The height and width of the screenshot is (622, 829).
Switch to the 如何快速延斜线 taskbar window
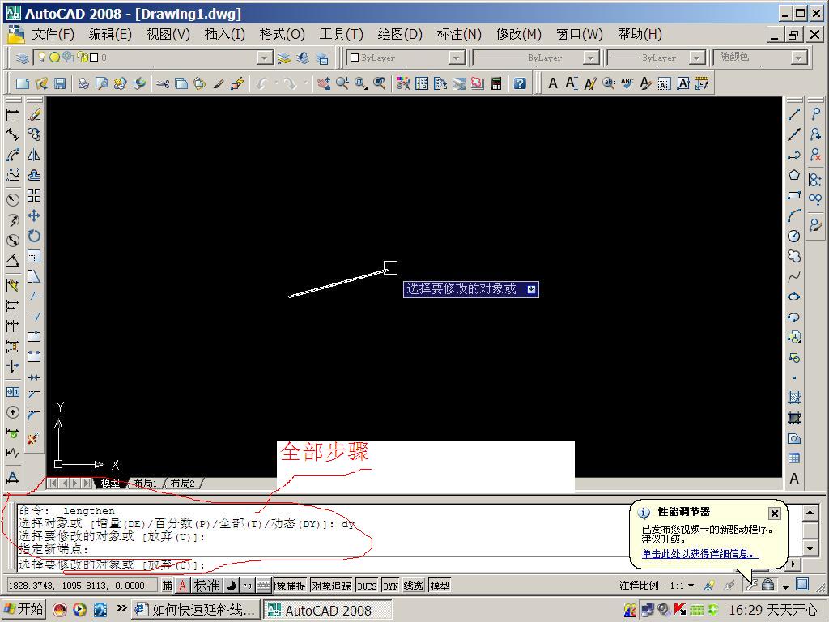click(194, 610)
